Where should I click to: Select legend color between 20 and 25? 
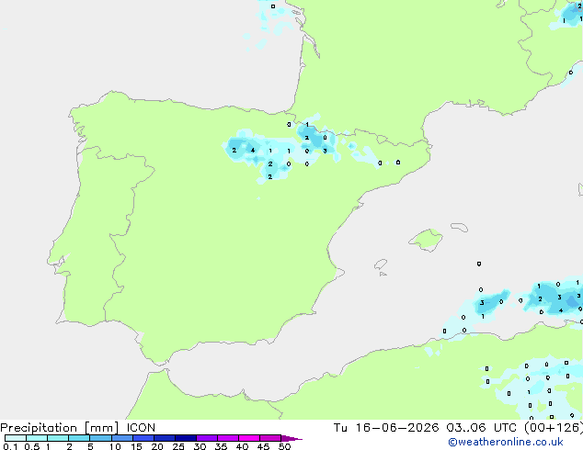pyautogui.click(x=165, y=438)
